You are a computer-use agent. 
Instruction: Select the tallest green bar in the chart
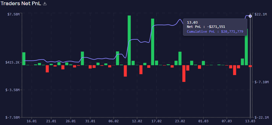pyautogui.click(x=129, y=40)
